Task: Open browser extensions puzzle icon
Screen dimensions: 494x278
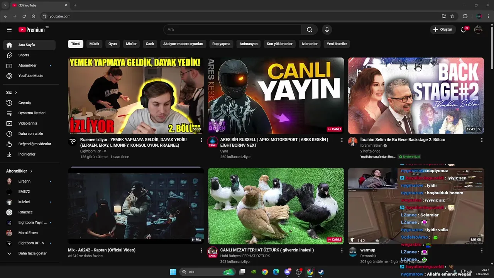Action: (x=465, y=16)
